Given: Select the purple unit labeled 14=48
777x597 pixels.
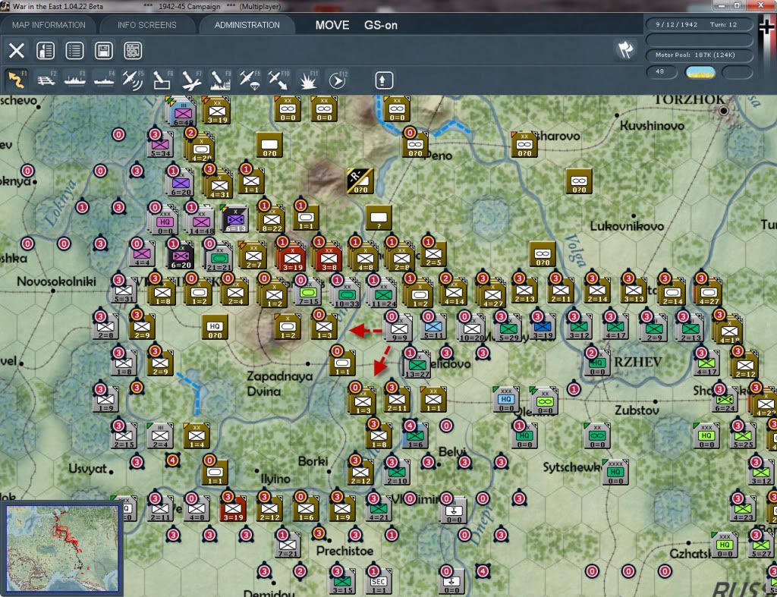Looking at the screenshot, I should coord(202,222).
